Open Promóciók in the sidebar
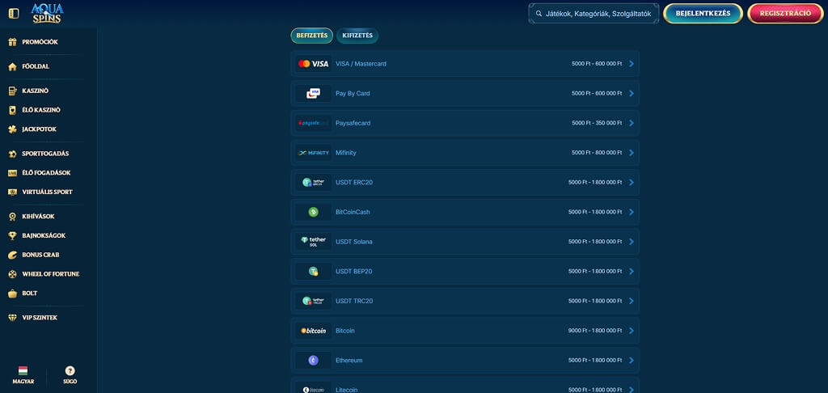The height and width of the screenshot is (393, 828). (x=40, y=42)
